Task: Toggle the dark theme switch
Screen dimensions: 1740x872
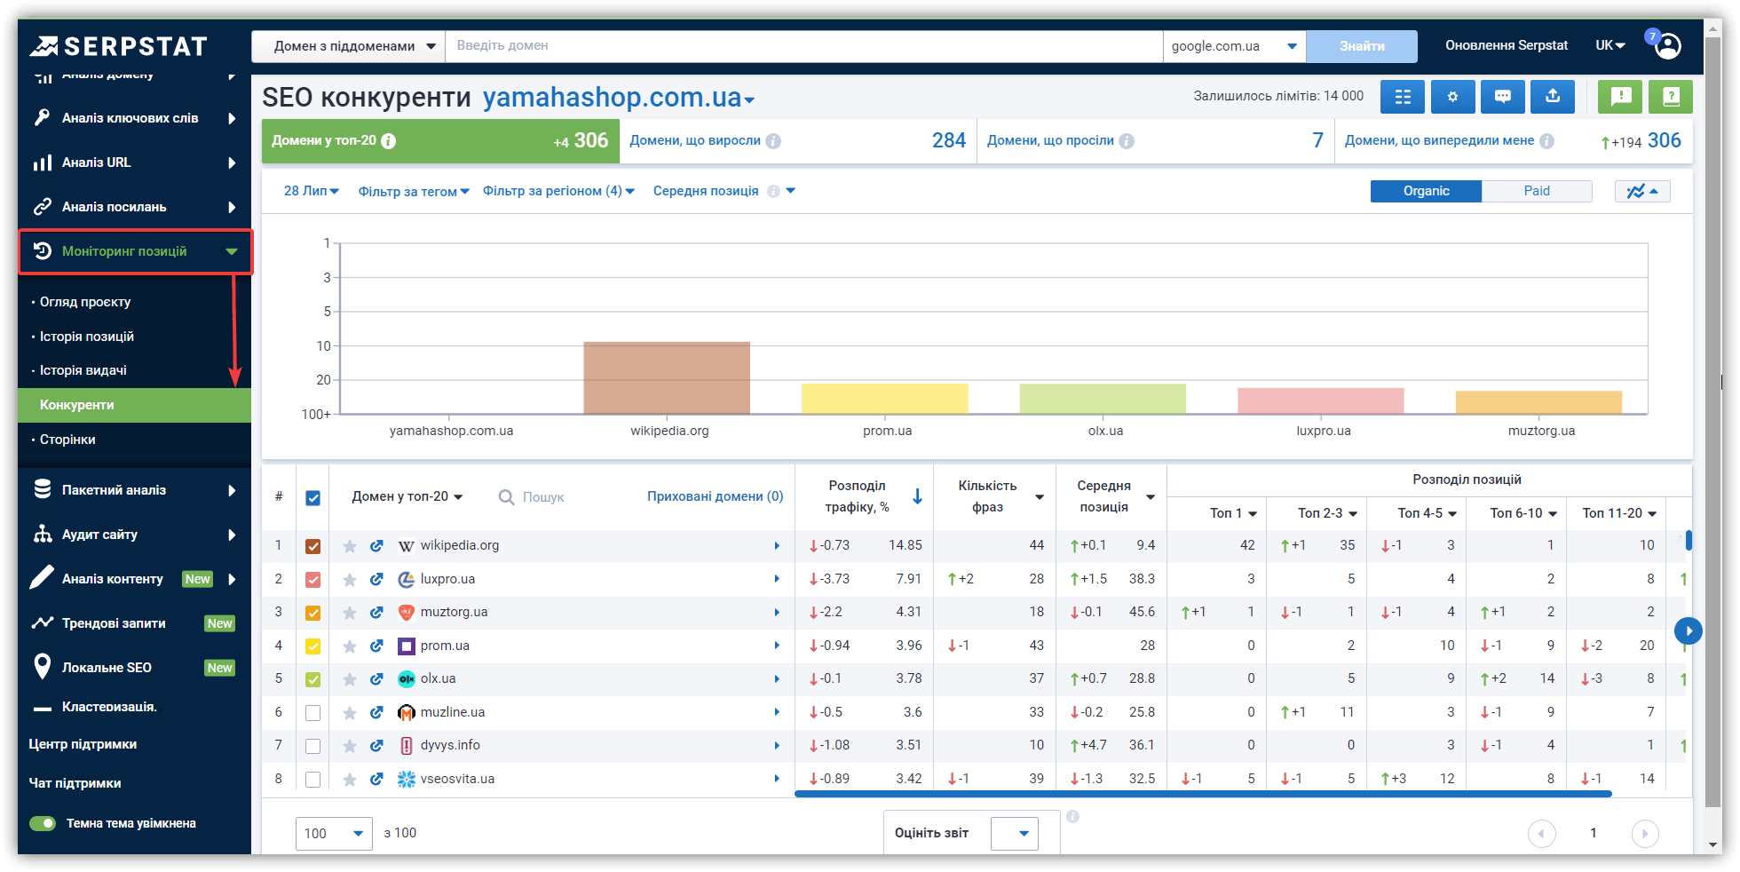Action: point(43,823)
